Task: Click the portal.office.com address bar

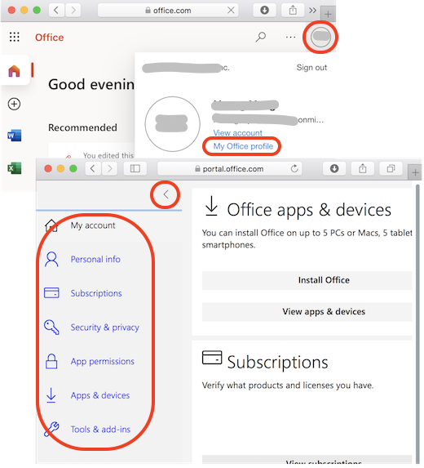Action: pos(229,169)
